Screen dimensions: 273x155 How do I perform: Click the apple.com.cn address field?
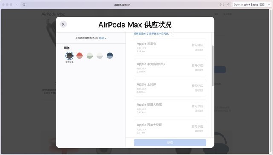tap(122, 5)
